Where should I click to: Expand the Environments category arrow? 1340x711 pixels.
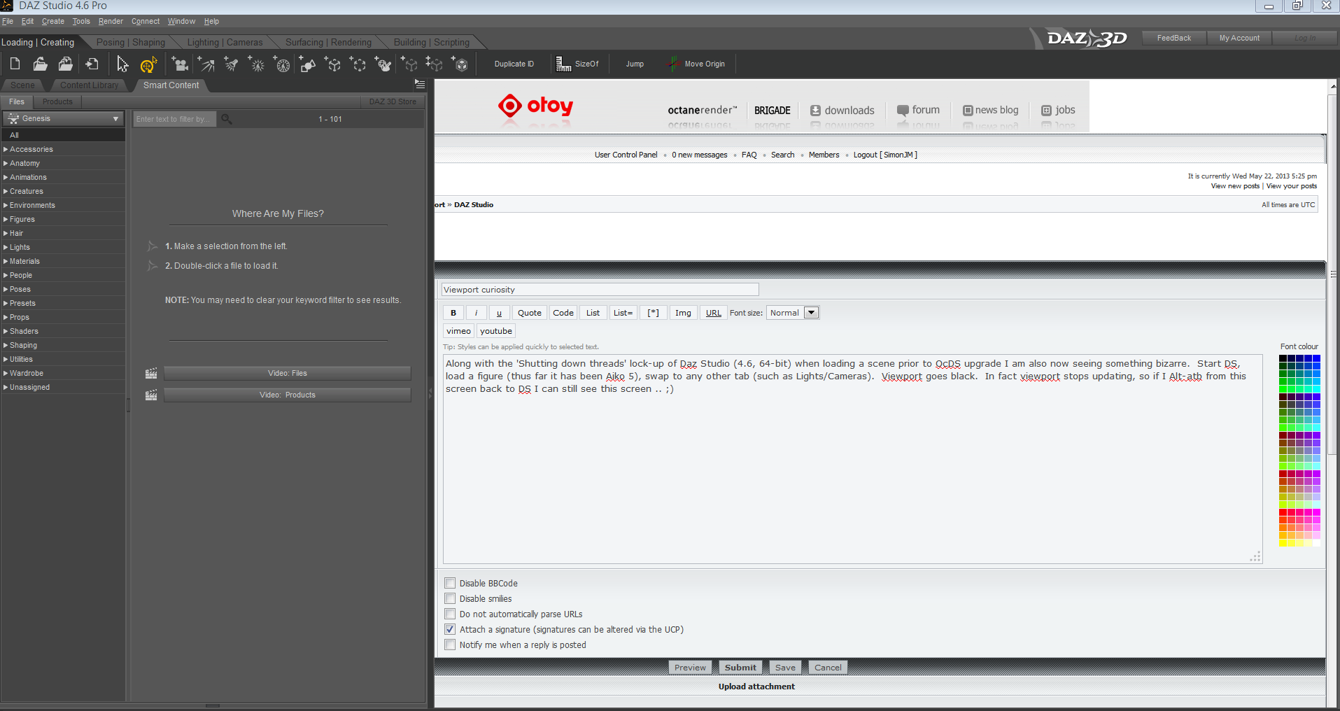click(x=6, y=205)
